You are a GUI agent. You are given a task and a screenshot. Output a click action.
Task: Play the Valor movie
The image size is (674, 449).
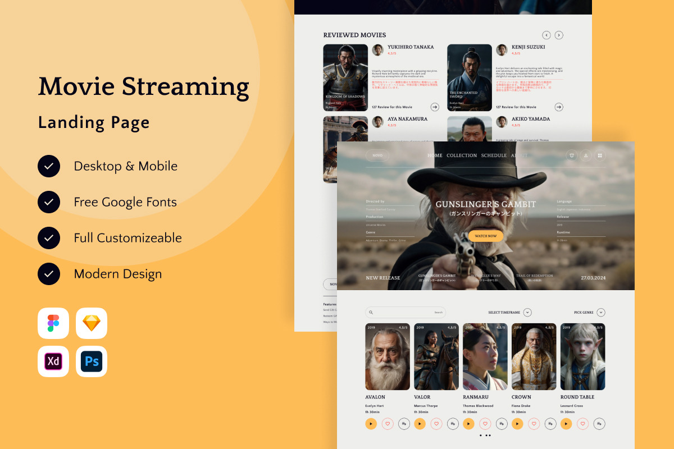[420, 424]
